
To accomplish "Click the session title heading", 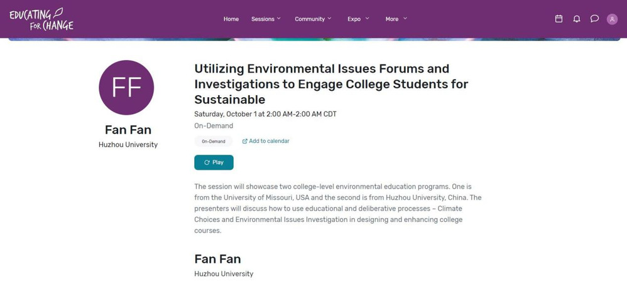I will point(331,84).
